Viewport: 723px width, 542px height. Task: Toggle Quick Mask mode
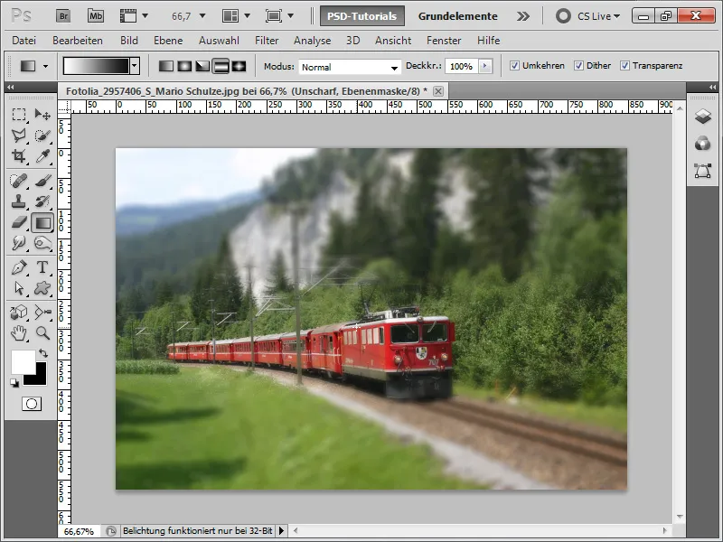(32, 404)
